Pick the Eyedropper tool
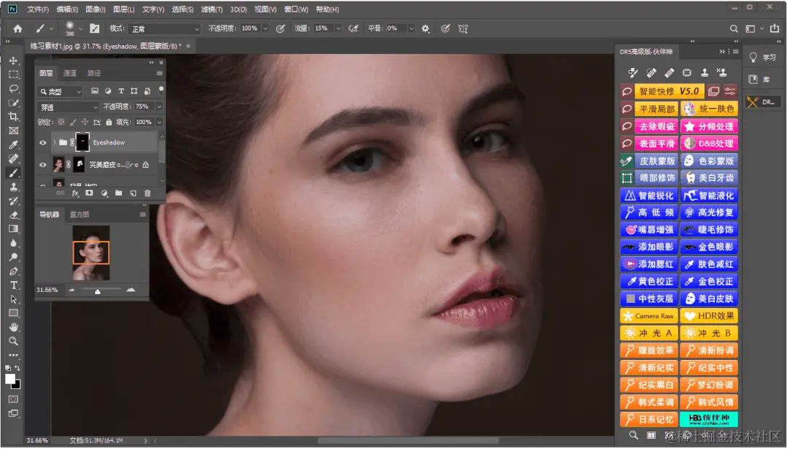Image resolution: width=787 pixels, height=449 pixels. point(13,145)
